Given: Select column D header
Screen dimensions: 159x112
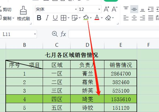Looking at the screenshot, I should coord(87,45).
